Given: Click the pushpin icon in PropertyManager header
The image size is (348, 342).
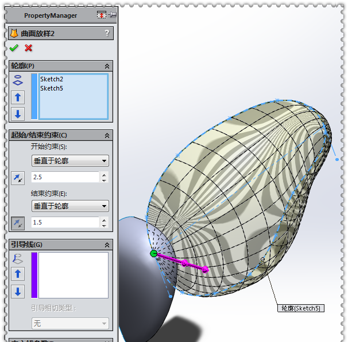Looking at the screenshot, I should (113, 15).
